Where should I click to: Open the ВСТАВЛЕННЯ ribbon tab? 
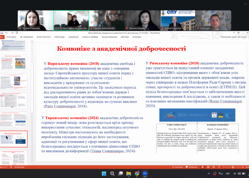(x=27, y=37)
